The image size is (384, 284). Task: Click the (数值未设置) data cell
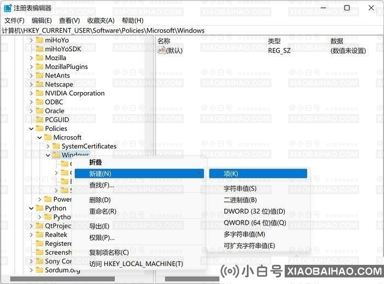[x=348, y=50]
